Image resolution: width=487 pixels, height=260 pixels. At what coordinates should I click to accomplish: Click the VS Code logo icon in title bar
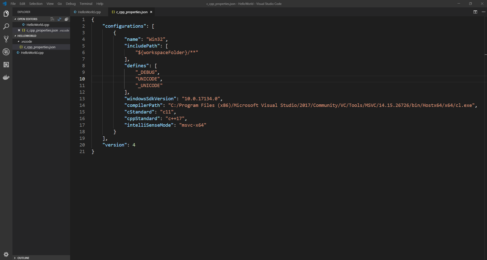(x=4, y=4)
